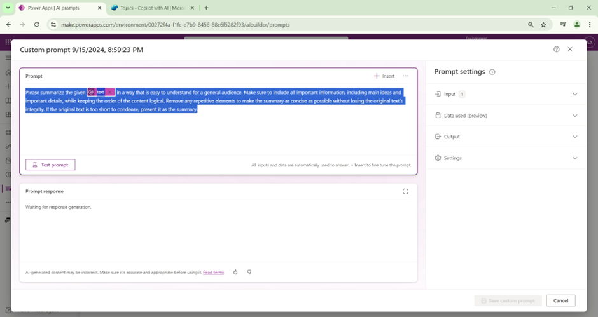The image size is (598, 317).
Task: Click Insert to add prompt input
Action: (384, 76)
